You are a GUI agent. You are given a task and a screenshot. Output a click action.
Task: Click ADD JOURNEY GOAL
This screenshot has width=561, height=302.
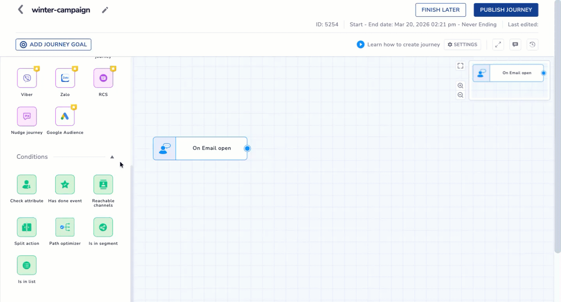[53, 44]
